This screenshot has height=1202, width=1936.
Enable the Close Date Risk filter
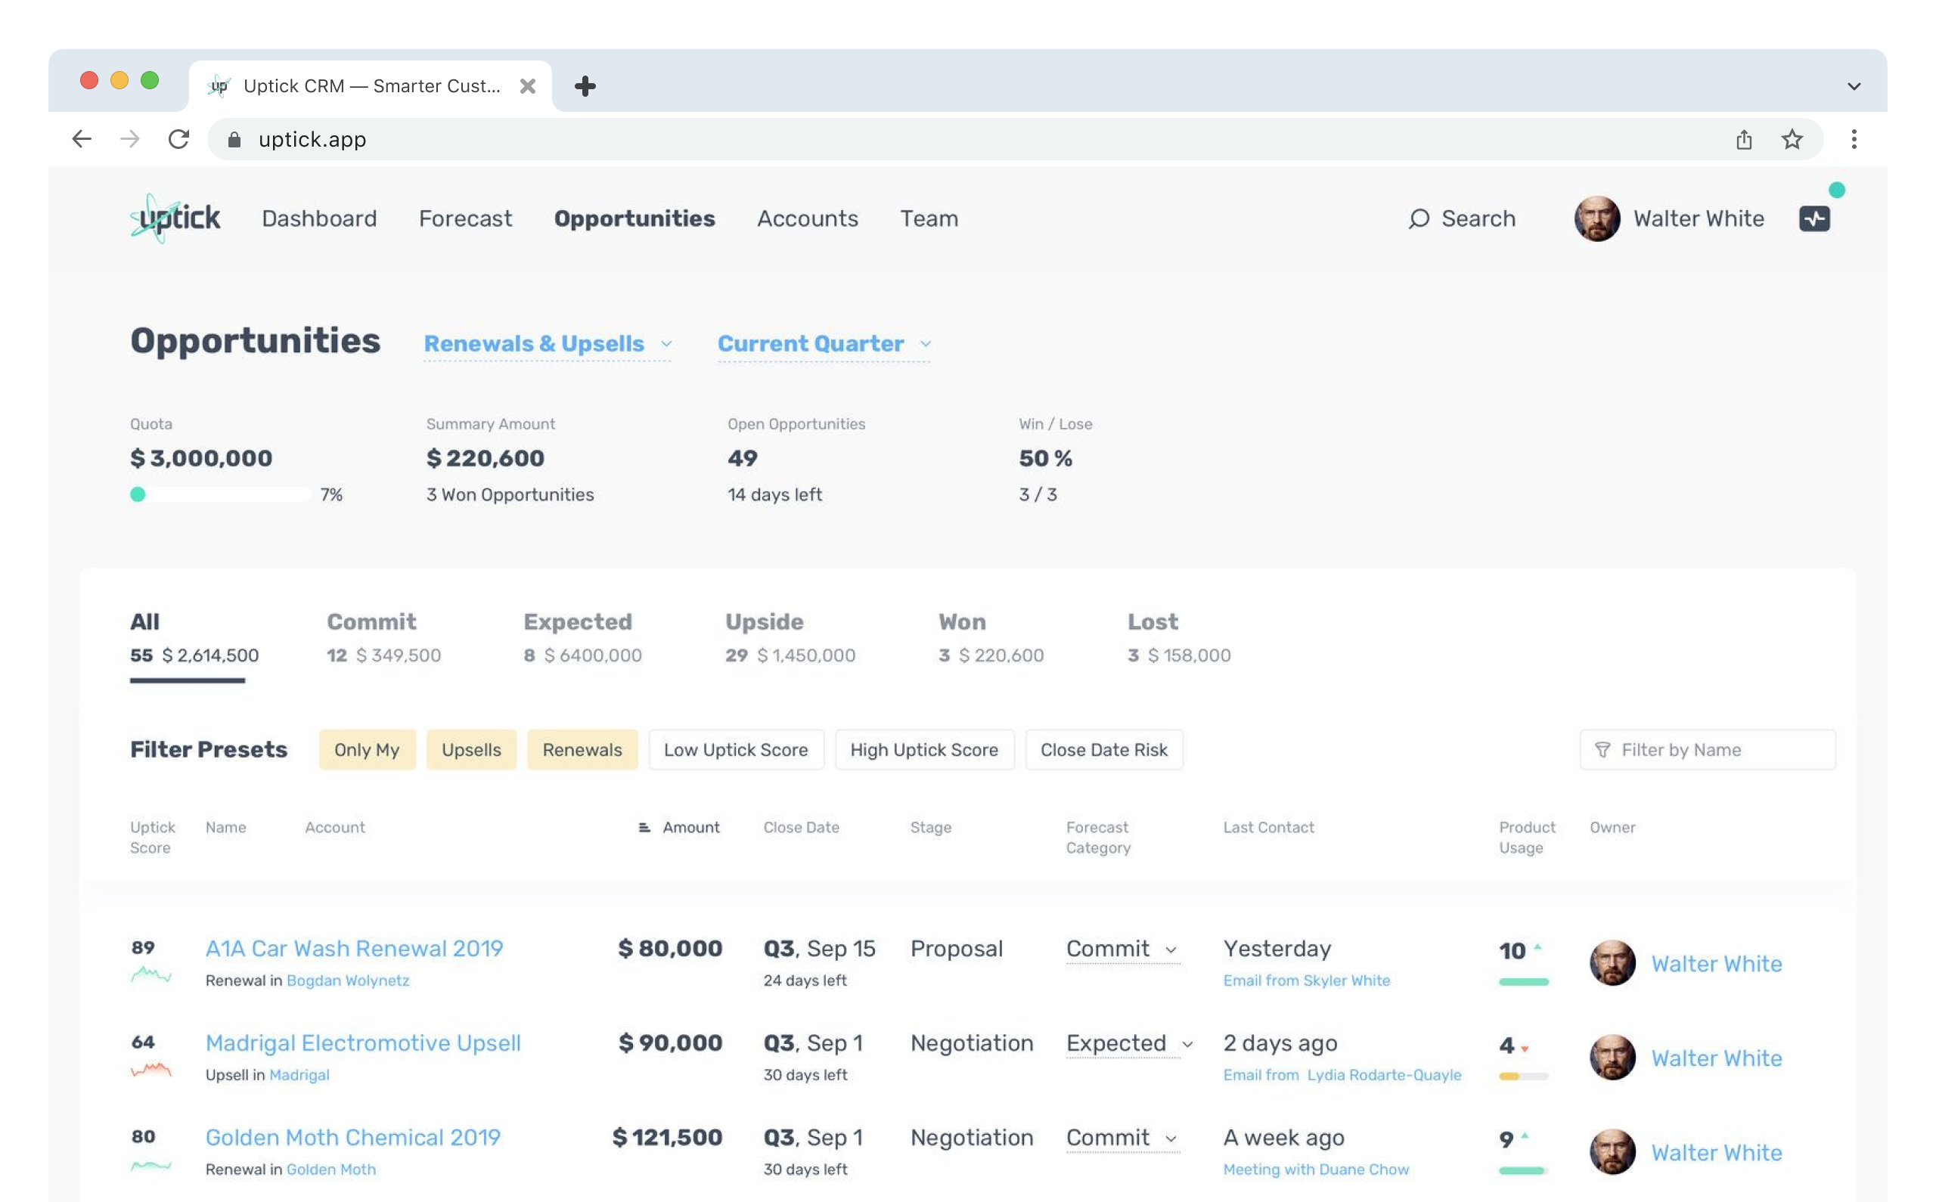click(x=1103, y=750)
